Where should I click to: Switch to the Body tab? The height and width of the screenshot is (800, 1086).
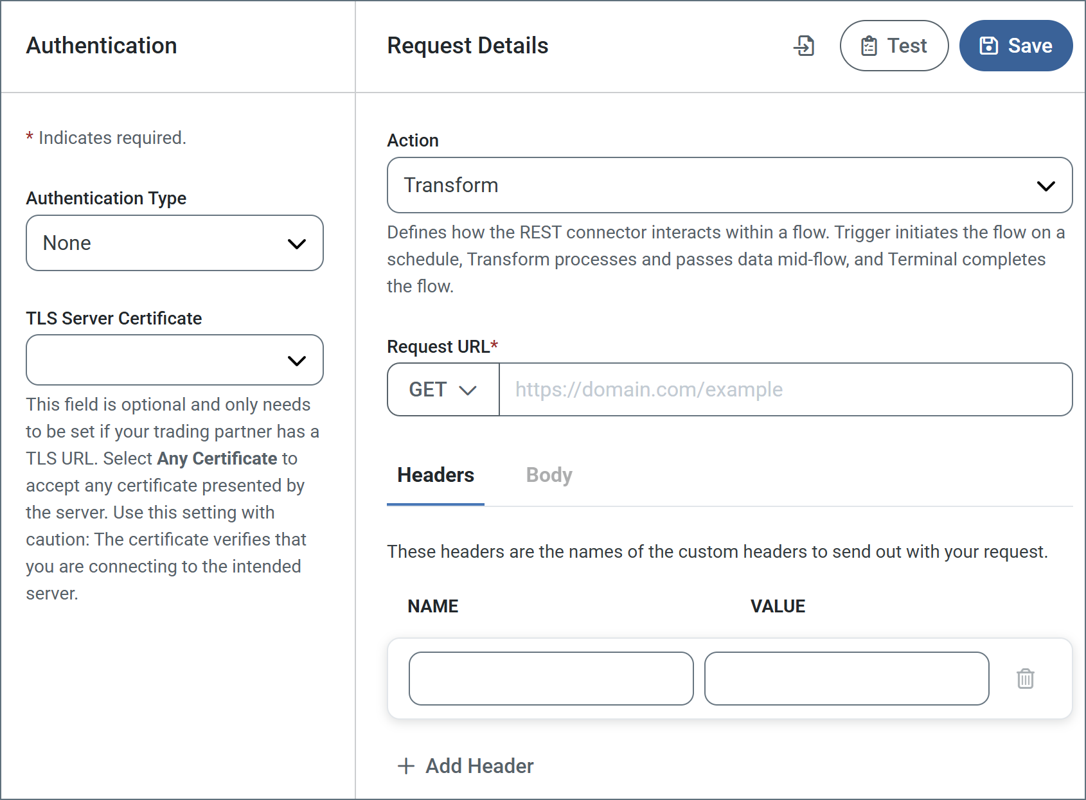coord(548,475)
